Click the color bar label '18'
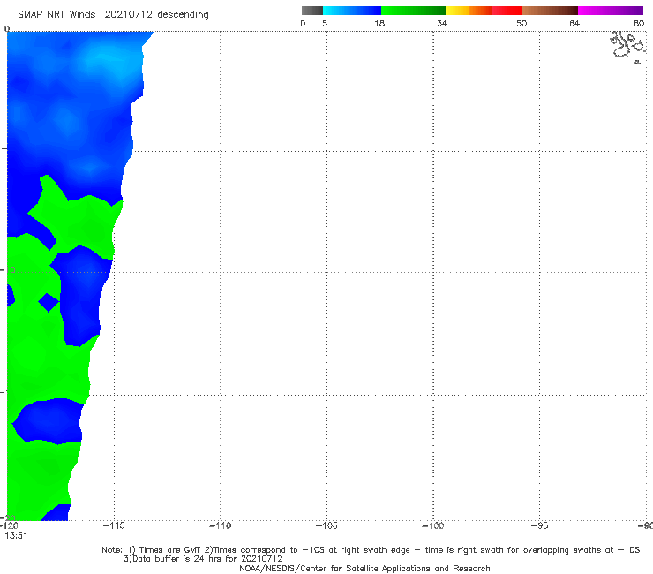This screenshot has height=574, width=653. tap(379, 23)
